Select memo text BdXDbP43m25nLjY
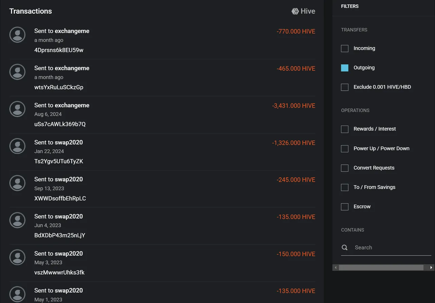 click(60, 235)
